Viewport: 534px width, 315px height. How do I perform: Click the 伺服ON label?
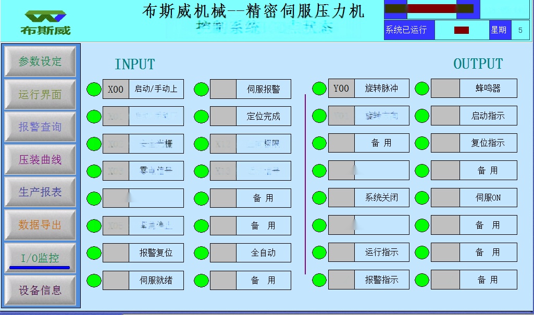488,198
